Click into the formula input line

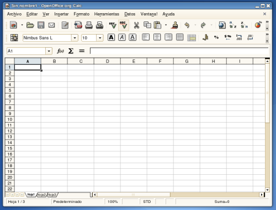[179, 51]
